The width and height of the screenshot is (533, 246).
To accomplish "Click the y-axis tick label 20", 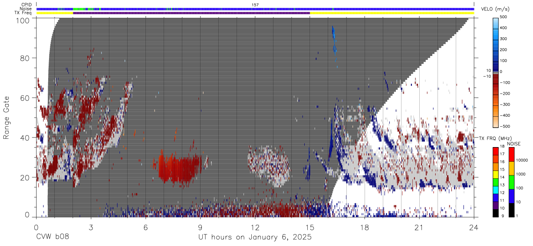I will 25,177.
